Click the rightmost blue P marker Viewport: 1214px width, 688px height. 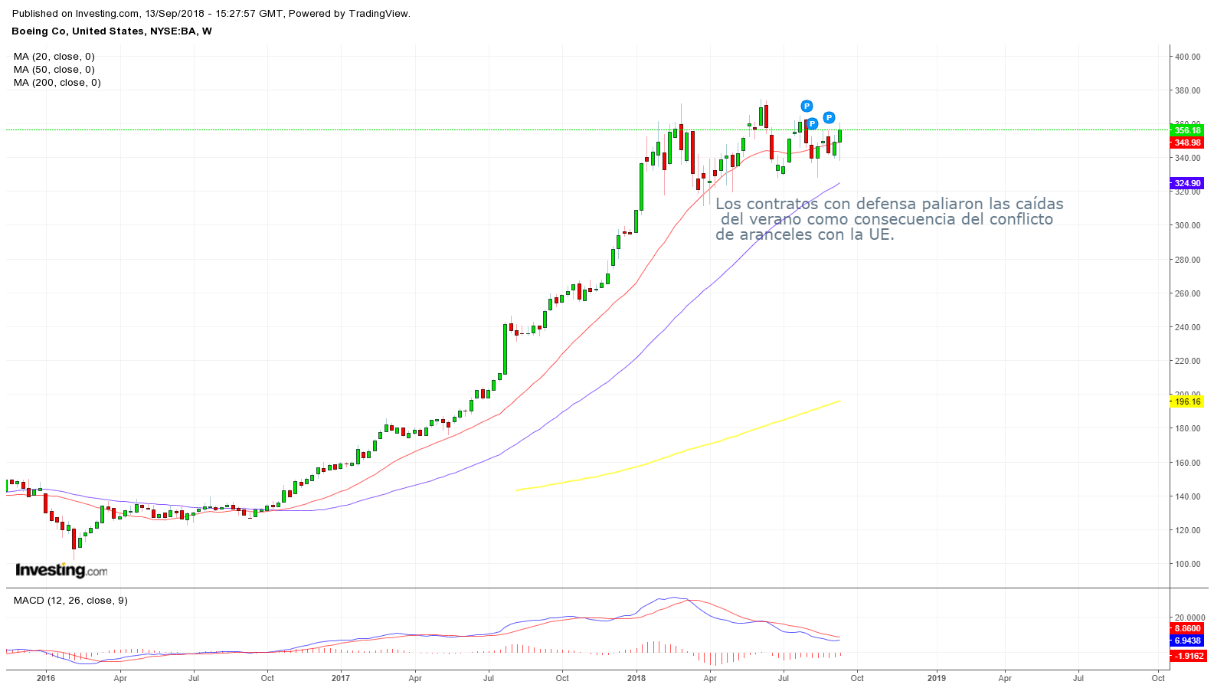point(829,118)
